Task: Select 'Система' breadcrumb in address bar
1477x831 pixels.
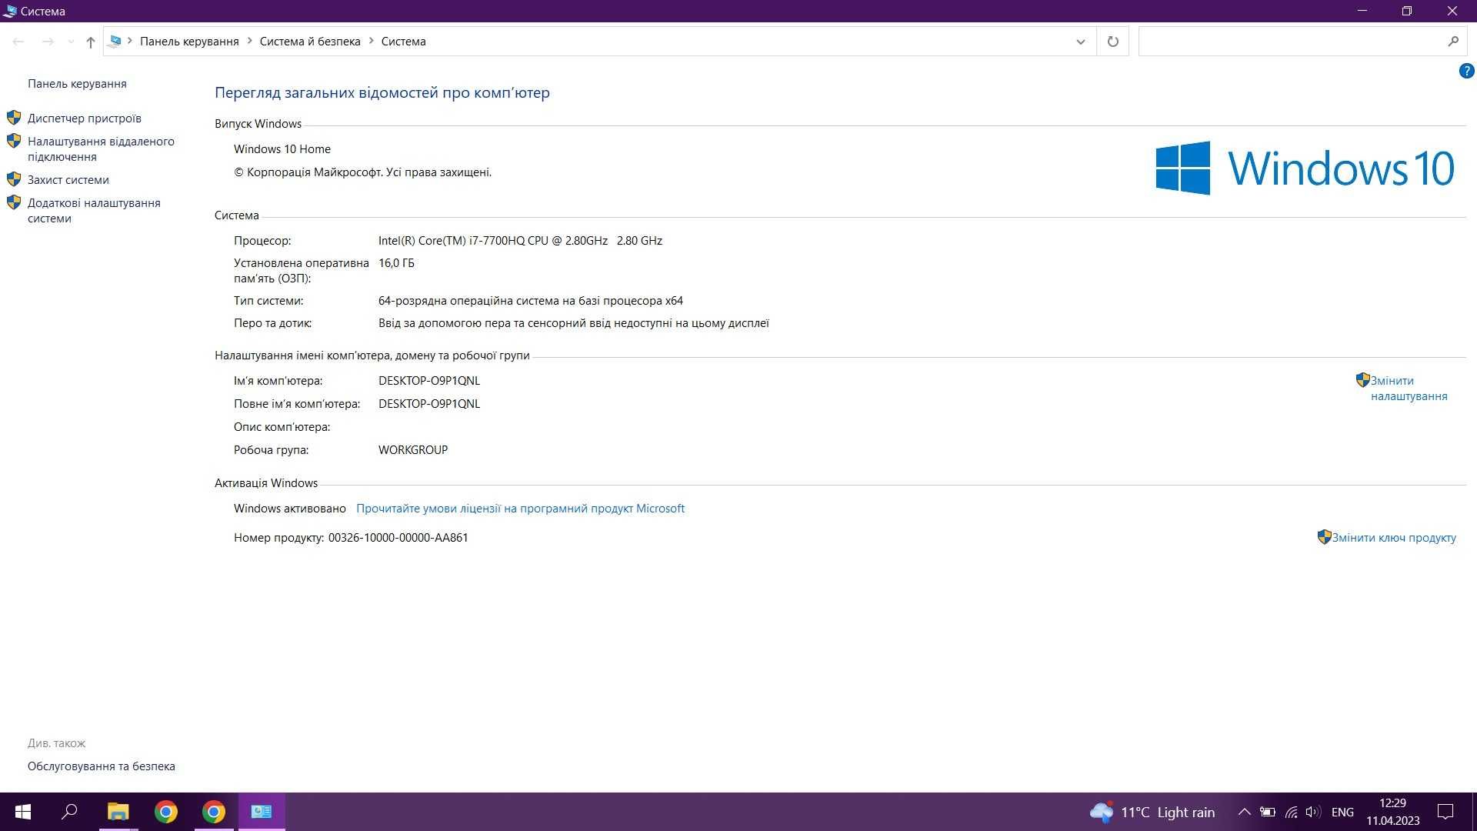Action: pyautogui.click(x=403, y=42)
